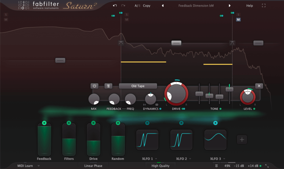
Task: Solo the third band with S
Action: pyautogui.click(x=238, y=15)
